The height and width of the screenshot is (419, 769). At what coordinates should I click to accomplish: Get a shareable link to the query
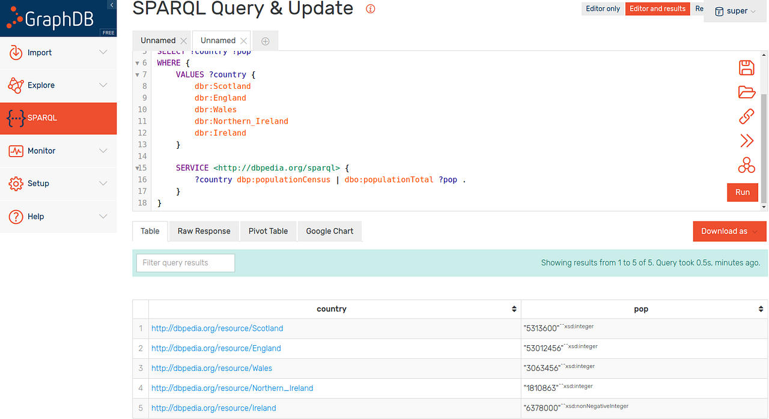click(746, 116)
